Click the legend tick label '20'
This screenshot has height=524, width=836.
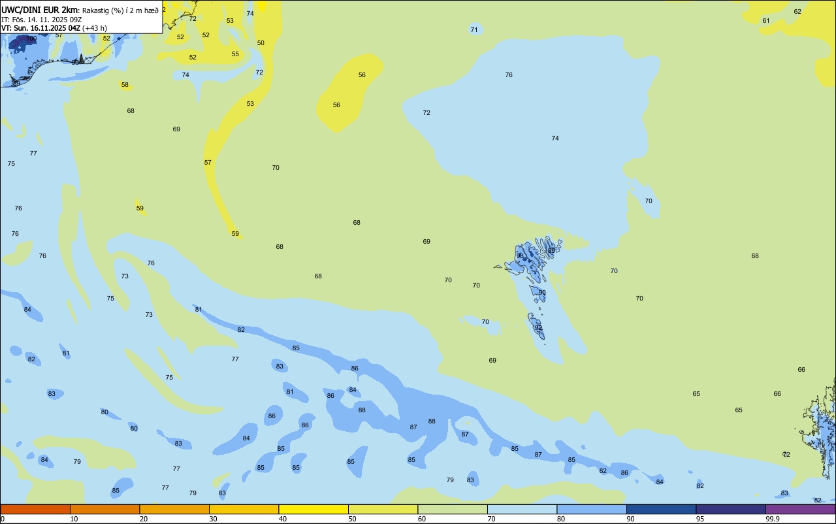pos(143,519)
